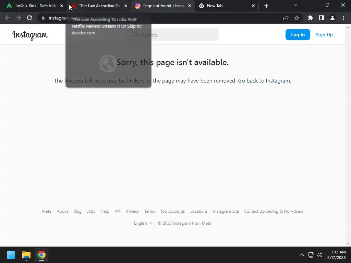Viewport: 351px width, 263px height.
Task: Open the Instagram Lite footer link
Action: [226, 211]
